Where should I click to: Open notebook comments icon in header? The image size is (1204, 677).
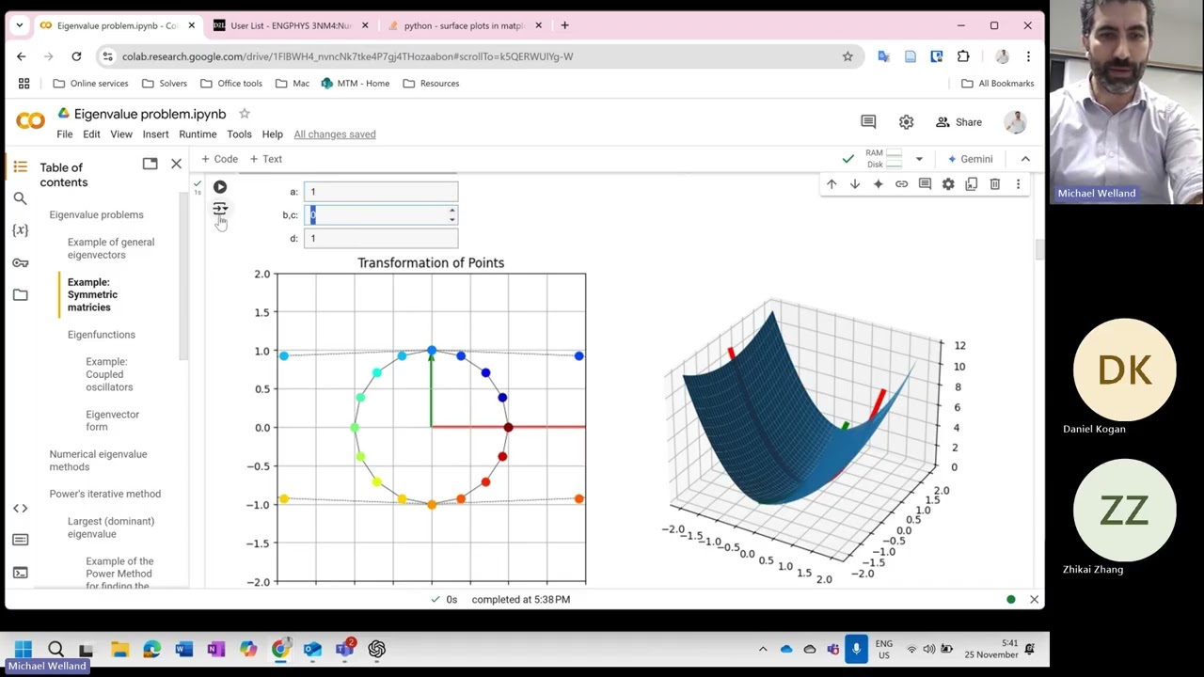868,122
